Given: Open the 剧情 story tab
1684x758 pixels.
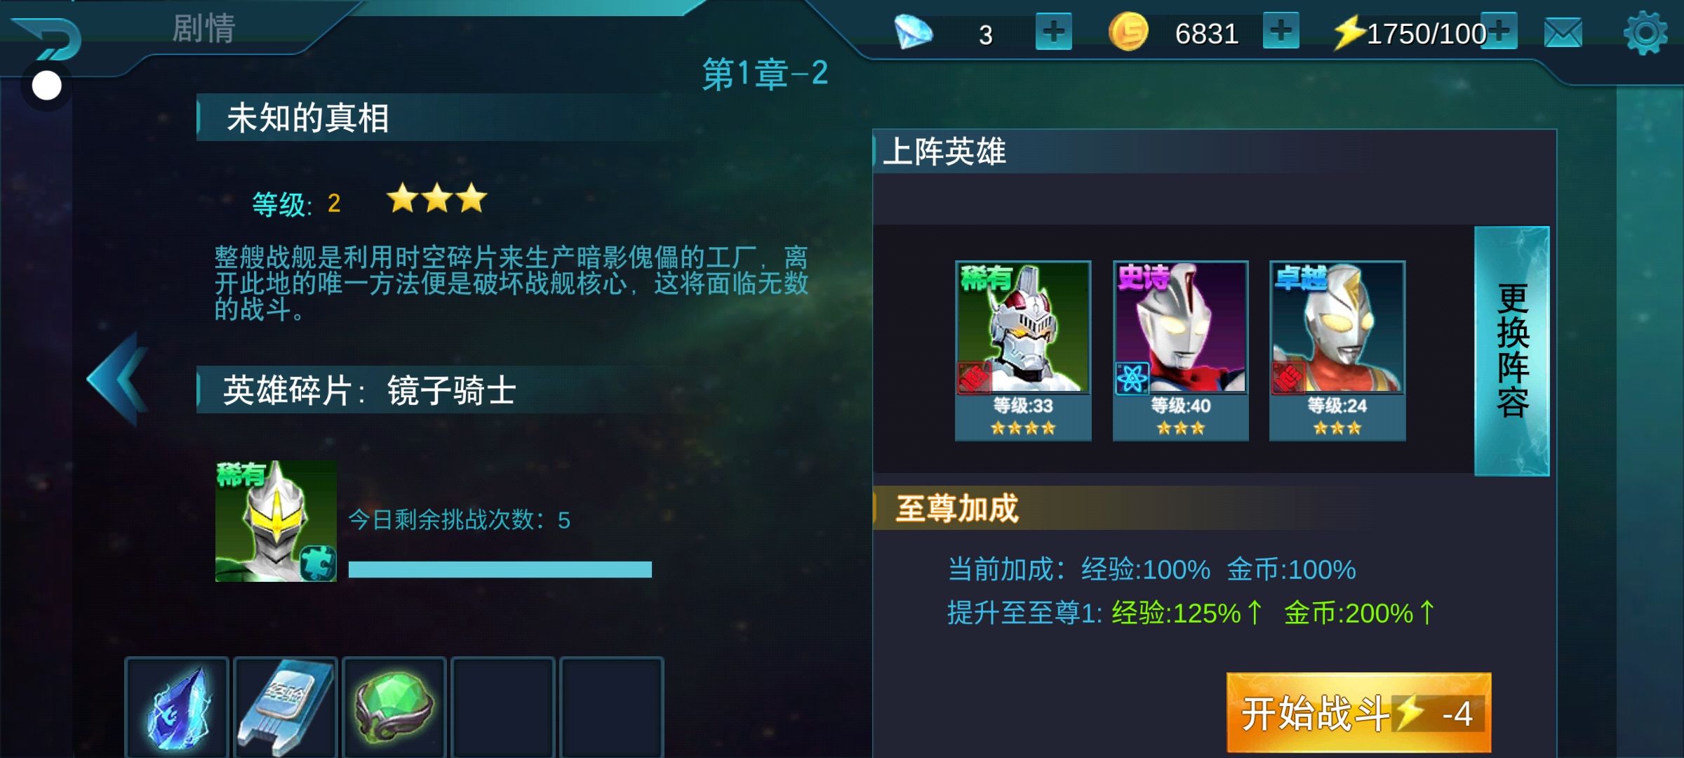Looking at the screenshot, I should click(x=203, y=29).
